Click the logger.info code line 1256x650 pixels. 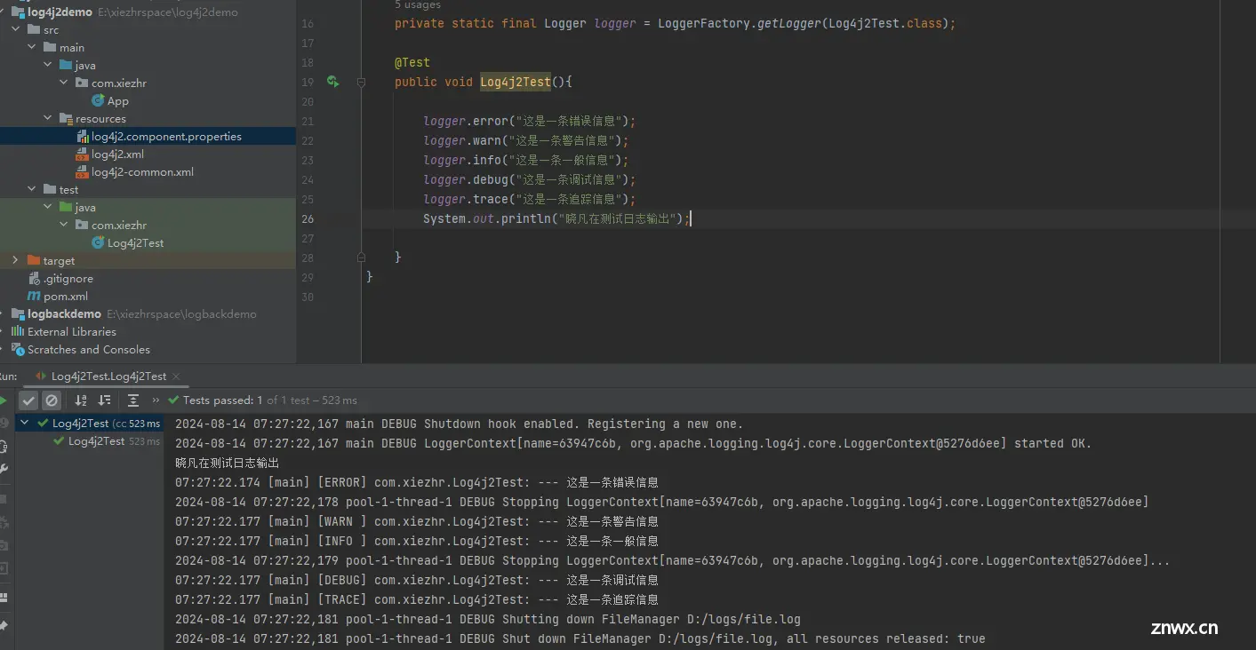(x=526, y=160)
